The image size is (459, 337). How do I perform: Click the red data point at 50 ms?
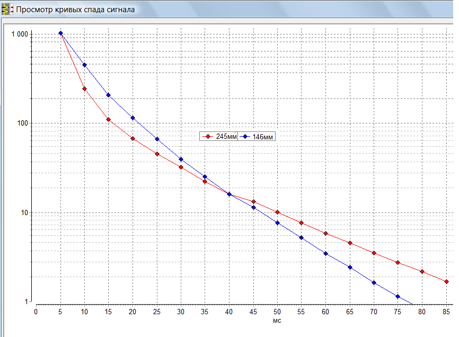coord(278,212)
